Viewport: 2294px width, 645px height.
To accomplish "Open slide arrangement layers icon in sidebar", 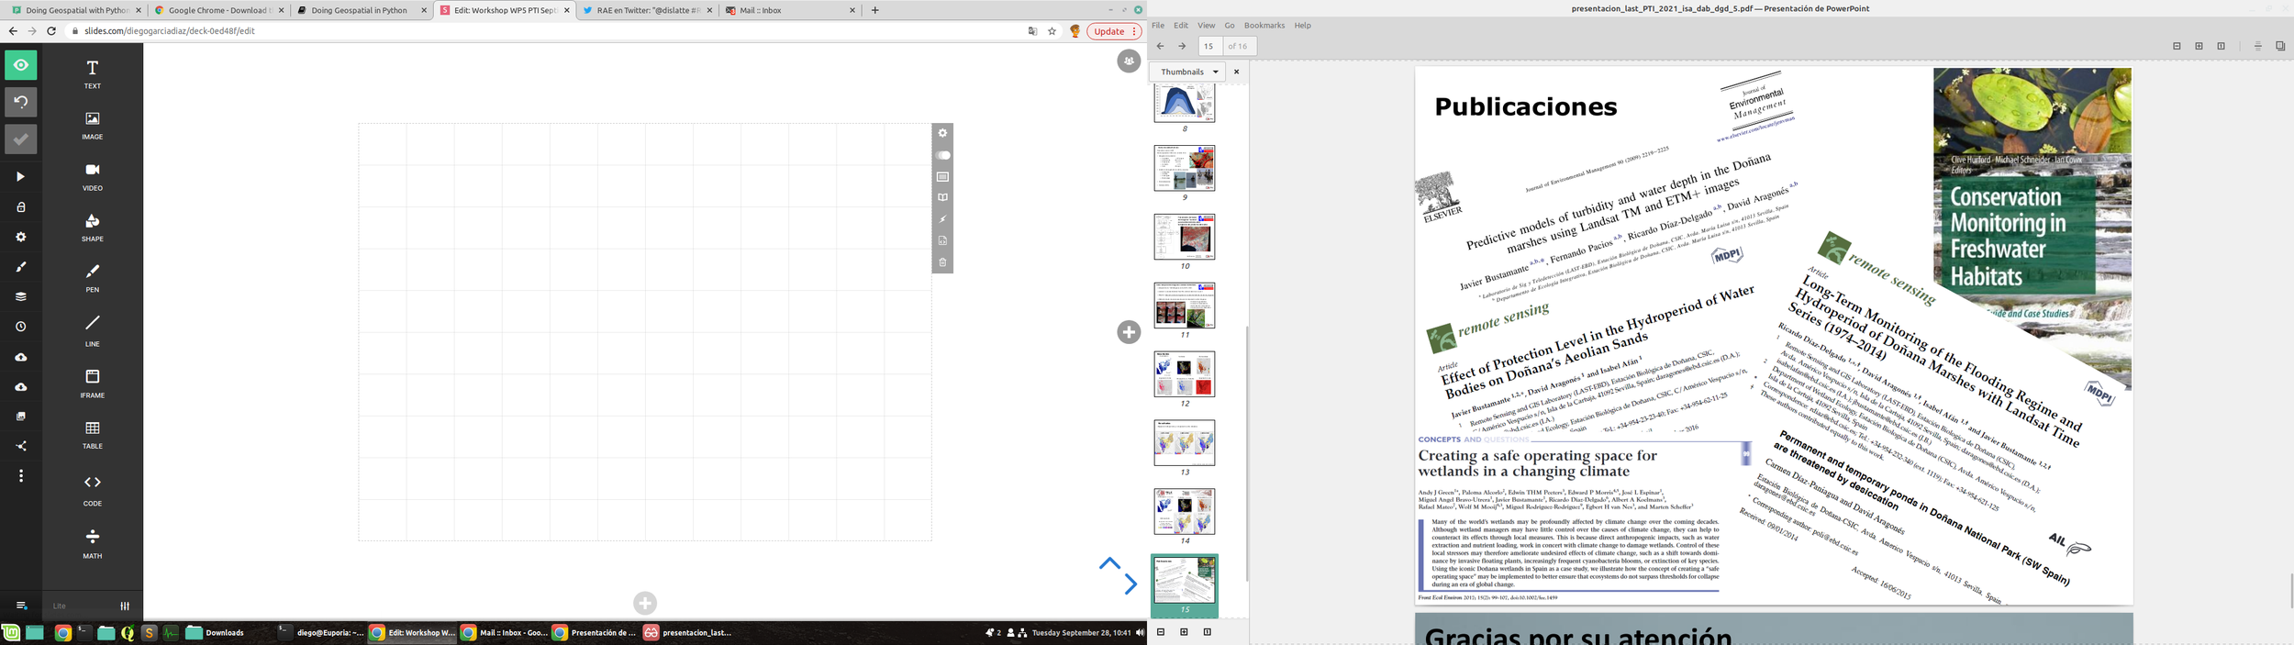I will 21,296.
